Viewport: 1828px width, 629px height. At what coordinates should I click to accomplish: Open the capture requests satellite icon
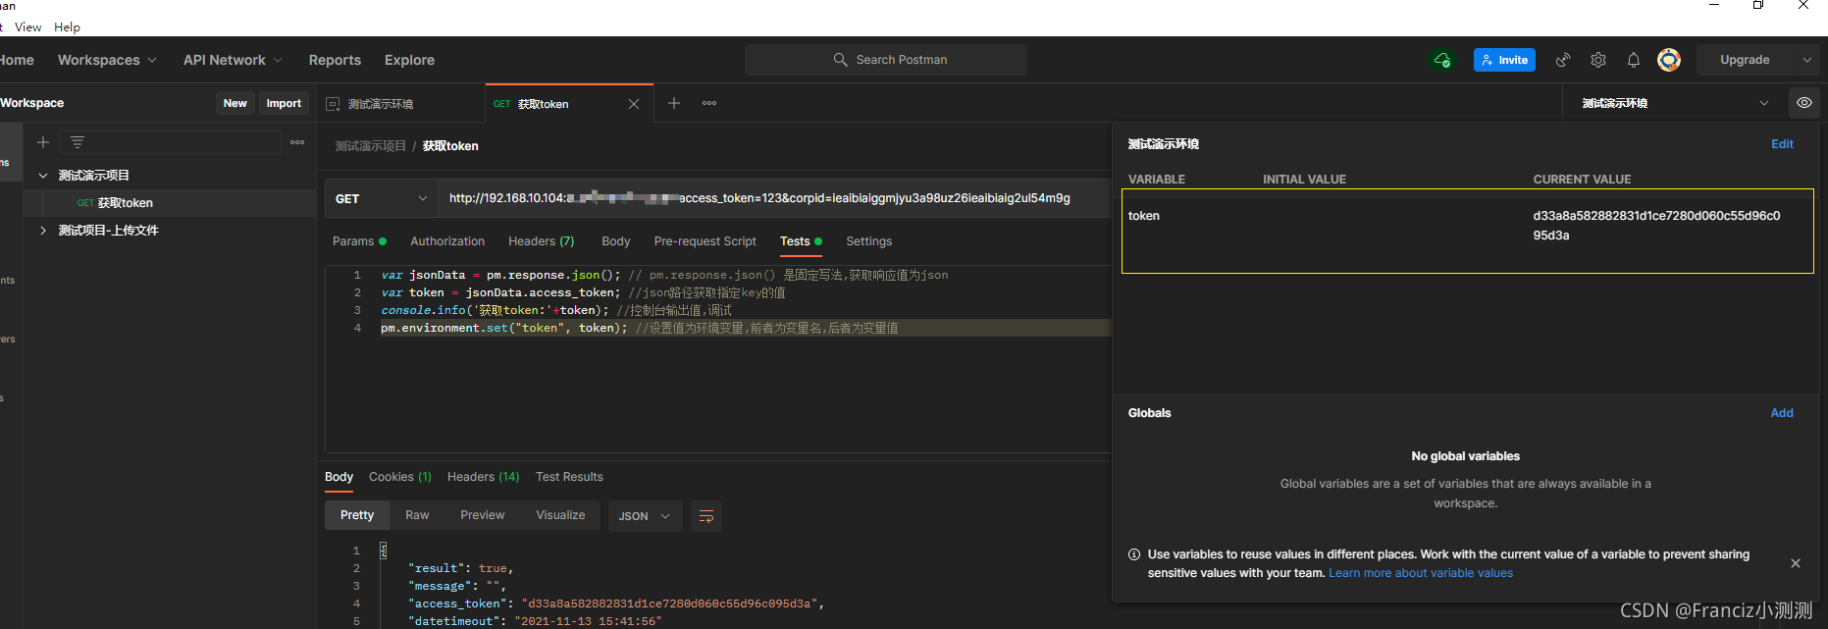pos(1563,60)
